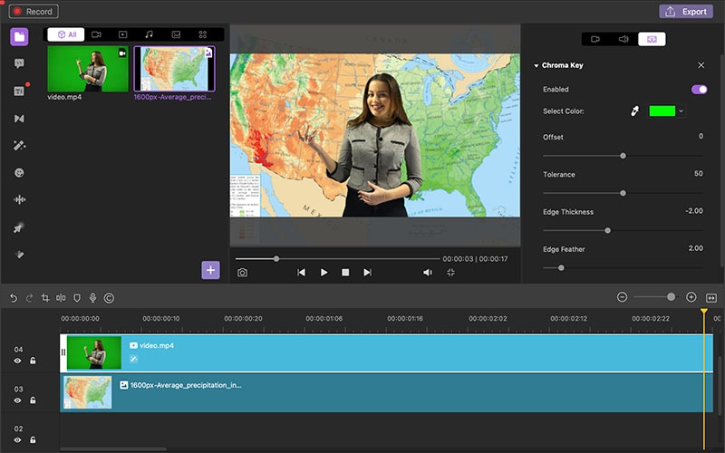Click the Offset slider handle

623,156
